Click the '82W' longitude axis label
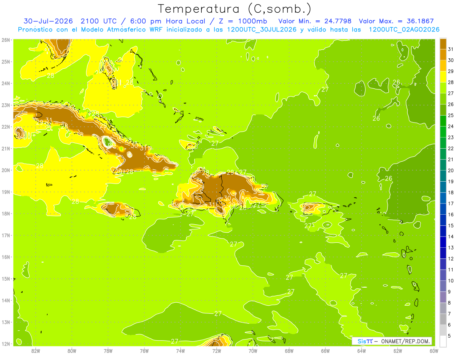The image size is (461, 356). [x=36, y=351]
